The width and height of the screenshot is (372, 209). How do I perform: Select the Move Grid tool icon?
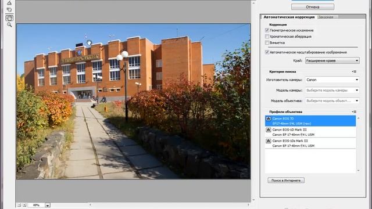point(9,10)
